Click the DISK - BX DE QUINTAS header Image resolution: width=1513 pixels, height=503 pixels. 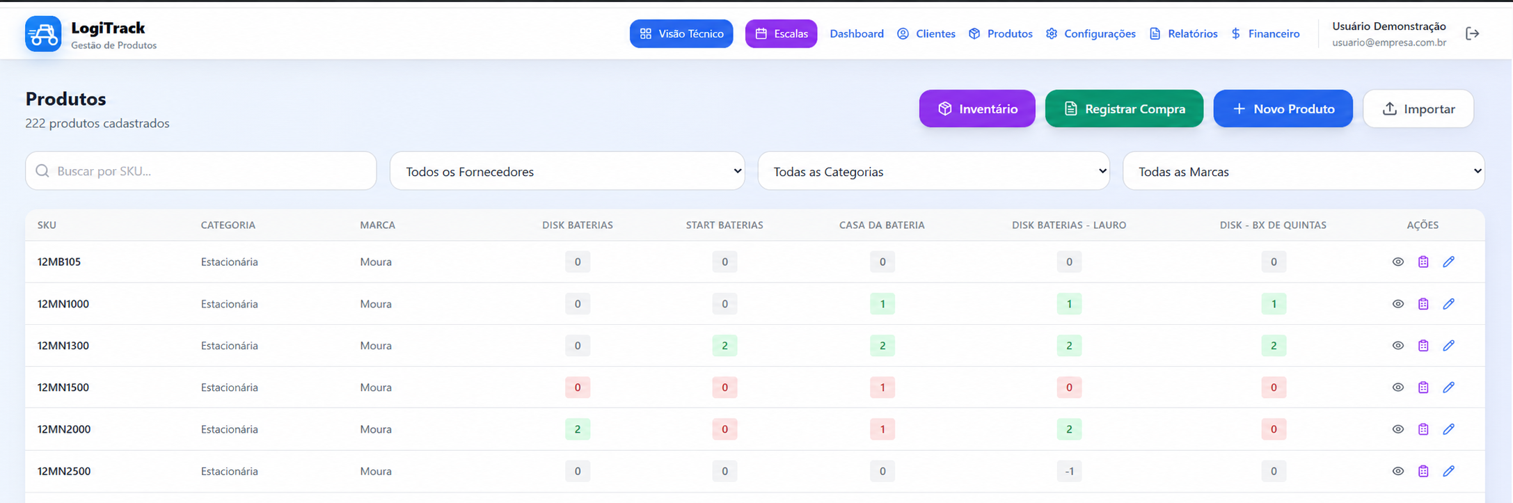1273,225
